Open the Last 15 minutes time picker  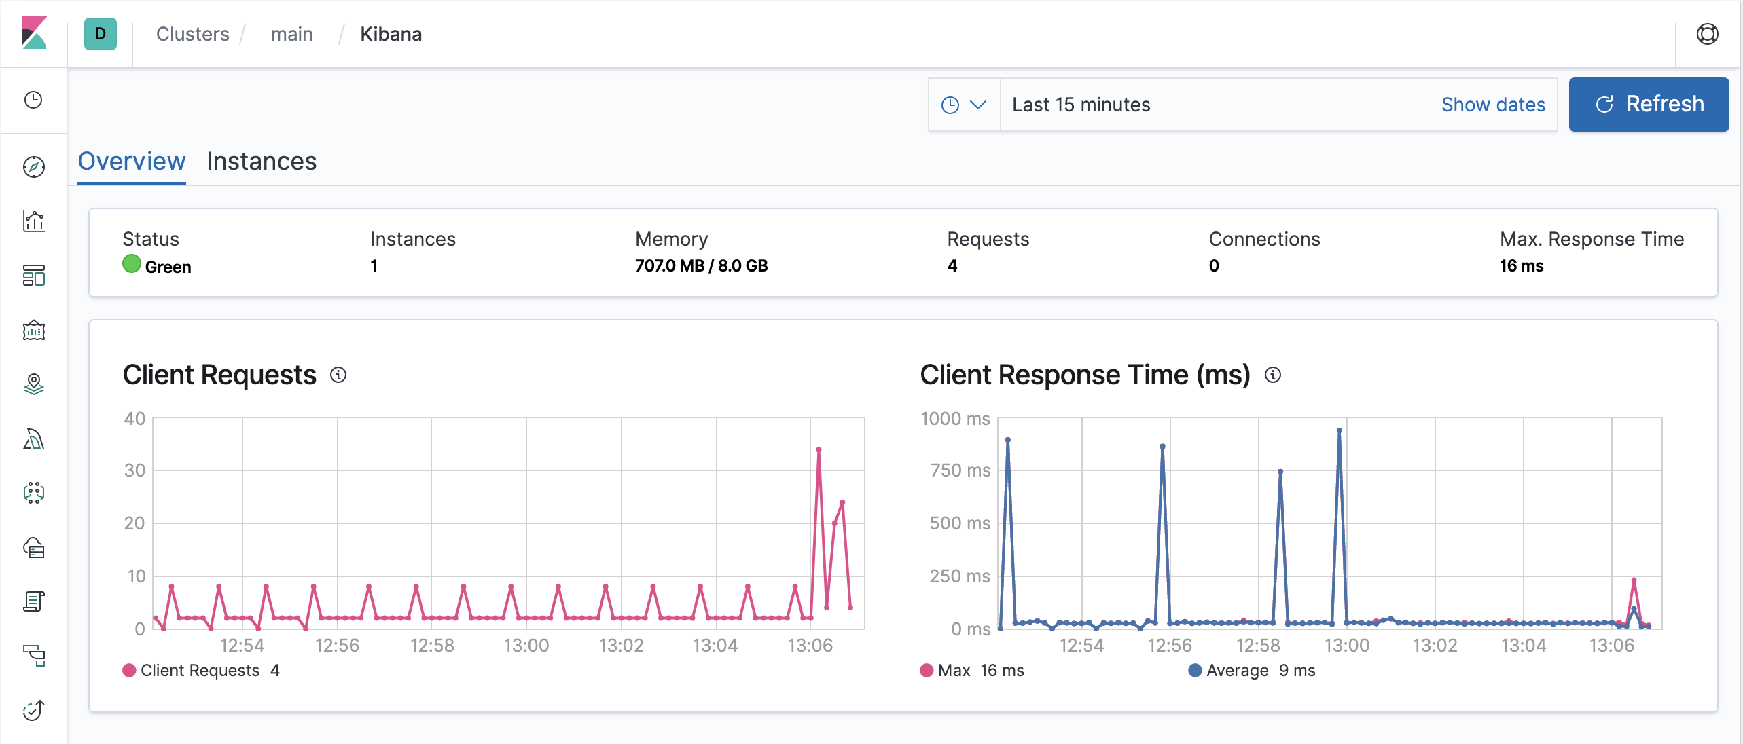(x=1081, y=105)
